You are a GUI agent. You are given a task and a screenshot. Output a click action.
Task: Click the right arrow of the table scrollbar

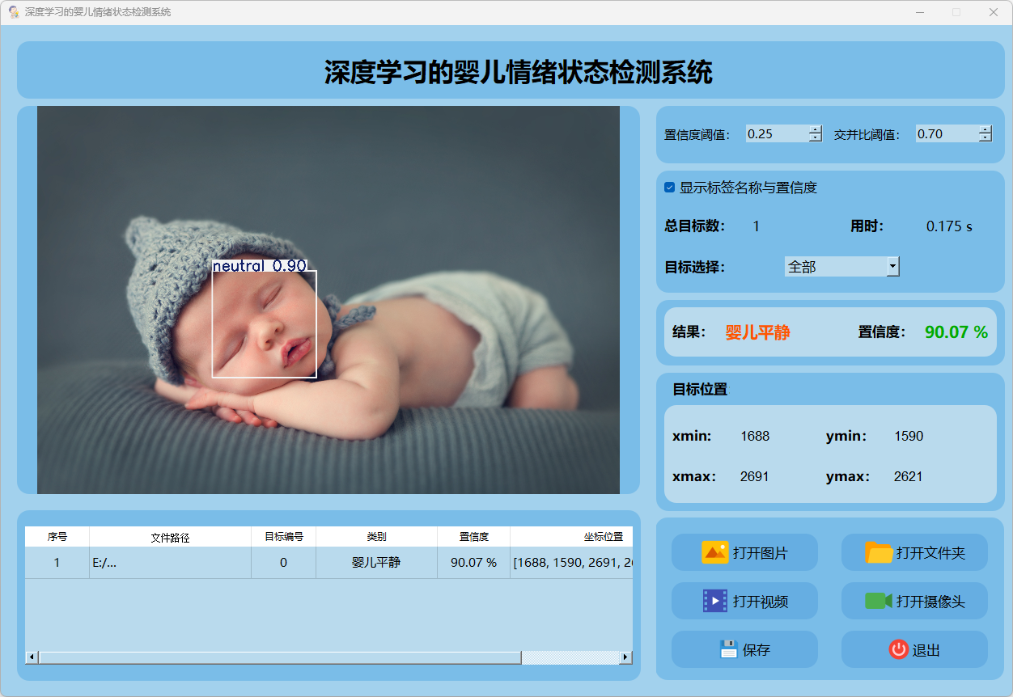(625, 657)
